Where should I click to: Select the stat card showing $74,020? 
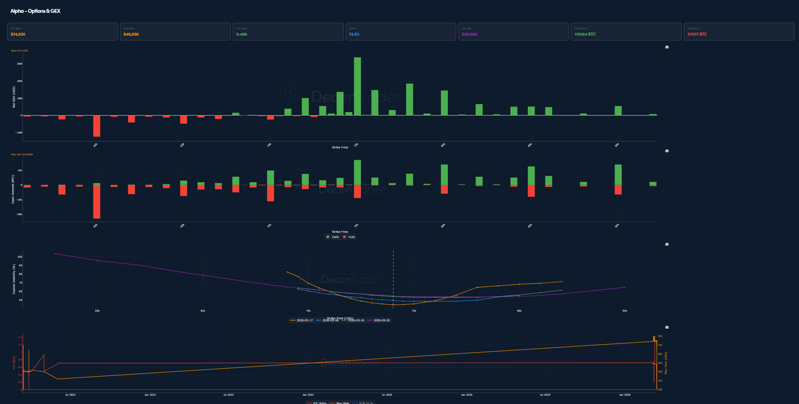pos(62,31)
